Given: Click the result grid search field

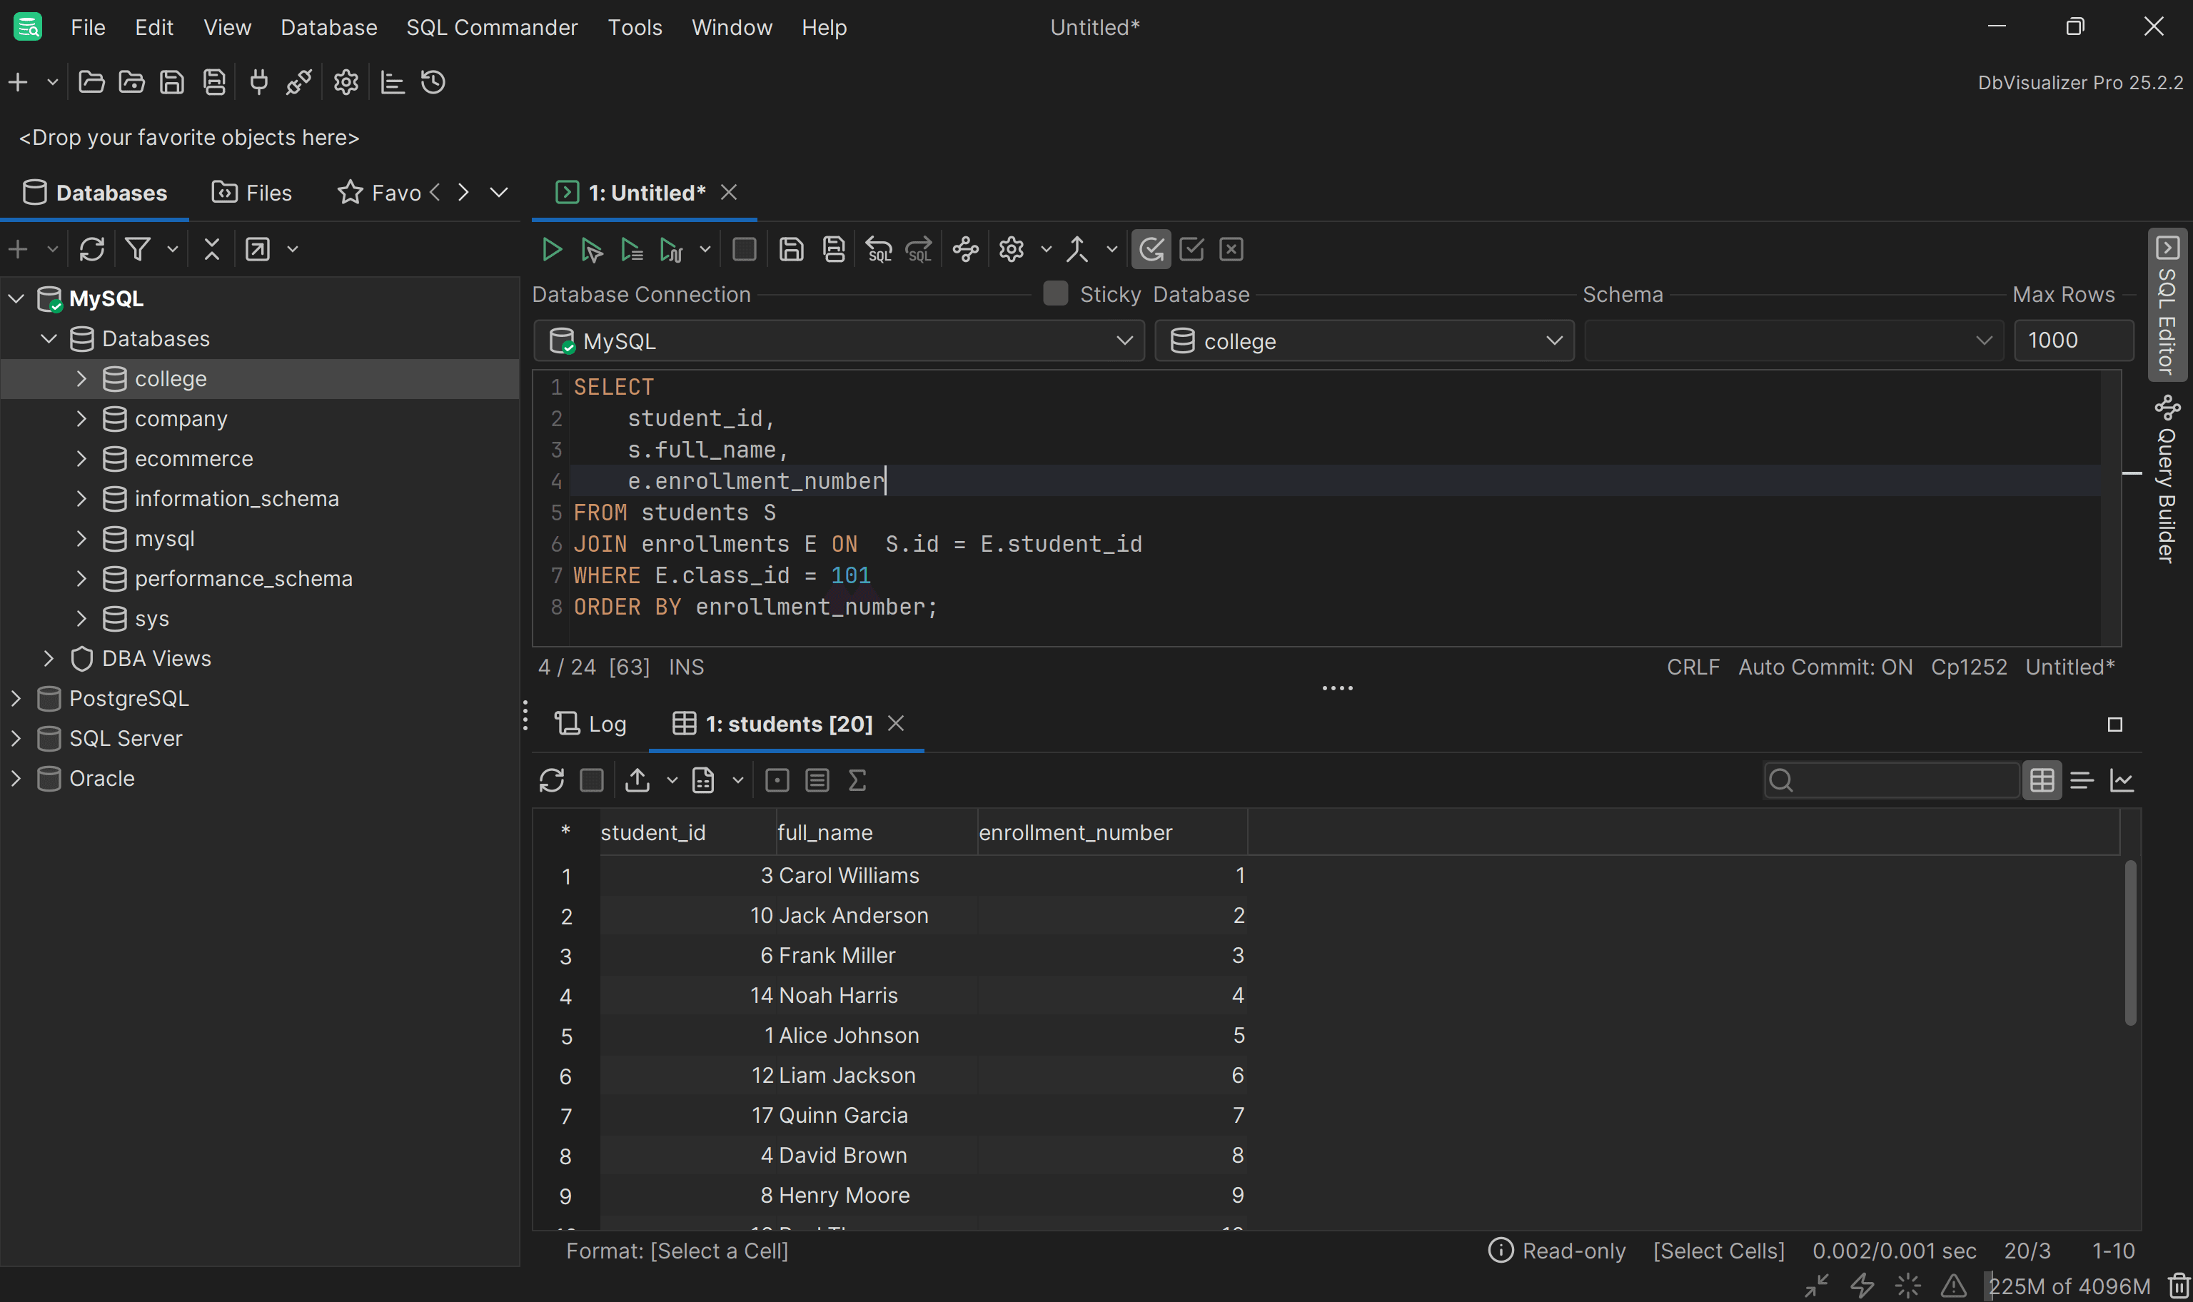Looking at the screenshot, I should 1891,780.
